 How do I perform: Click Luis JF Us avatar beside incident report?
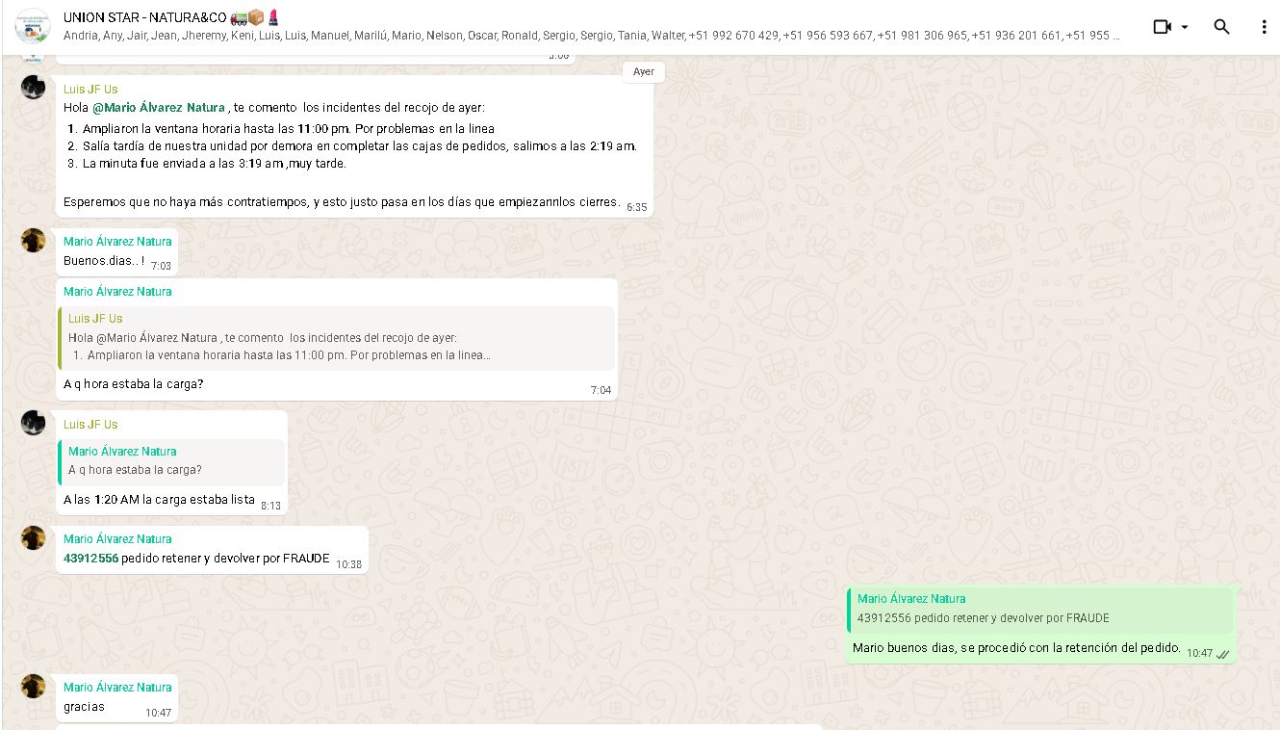(x=34, y=88)
